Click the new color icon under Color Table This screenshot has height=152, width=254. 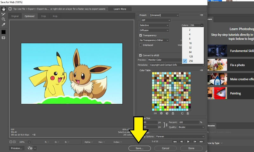[x=182, y=114]
